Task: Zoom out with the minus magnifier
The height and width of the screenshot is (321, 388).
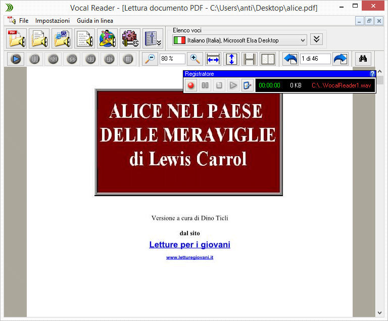Action: click(x=150, y=59)
